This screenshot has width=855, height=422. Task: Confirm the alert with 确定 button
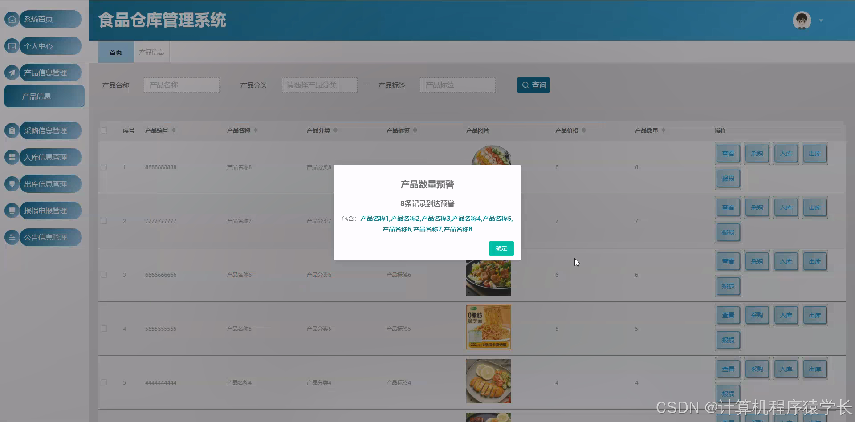(501, 248)
